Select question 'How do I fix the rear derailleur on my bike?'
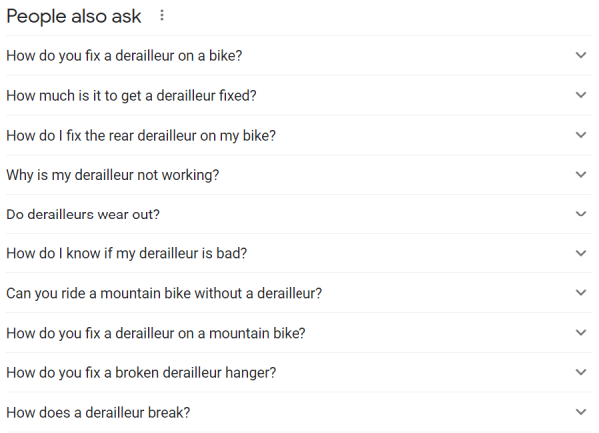The image size is (599, 433). (141, 135)
